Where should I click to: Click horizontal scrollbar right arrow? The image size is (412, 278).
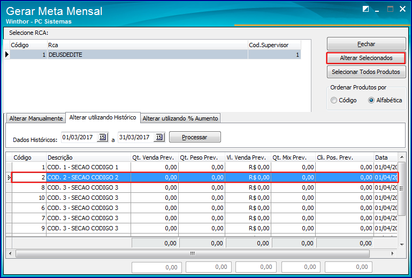point(393,253)
